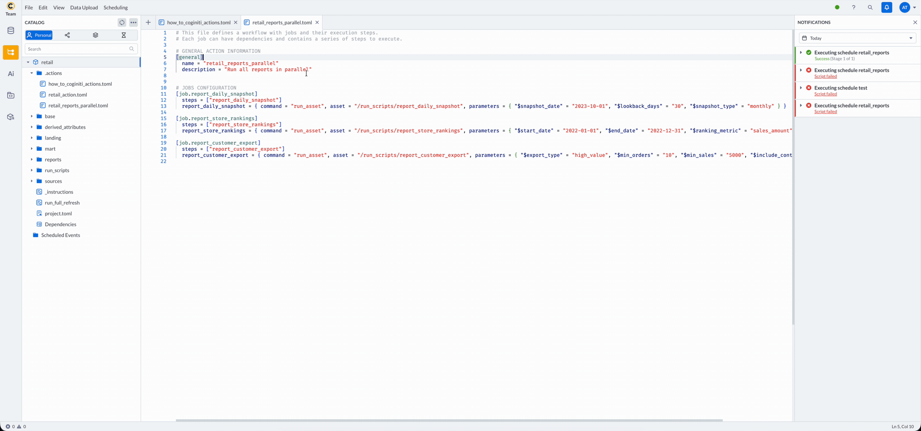Click the green success status icon
This screenshot has height=431, width=921.
(x=809, y=53)
